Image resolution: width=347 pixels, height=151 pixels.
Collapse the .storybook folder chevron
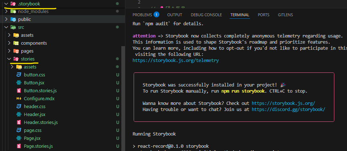point(6,4)
